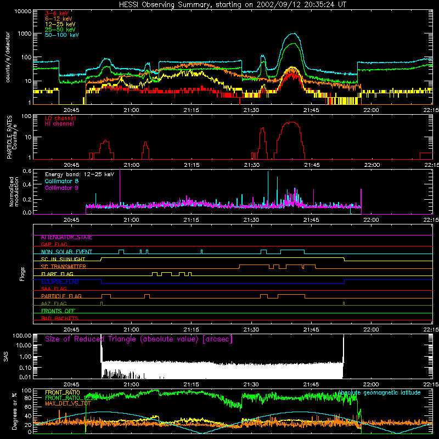Click the 'HI channel' legend label
Screen dimensions: 439x439
pyautogui.click(x=59, y=124)
